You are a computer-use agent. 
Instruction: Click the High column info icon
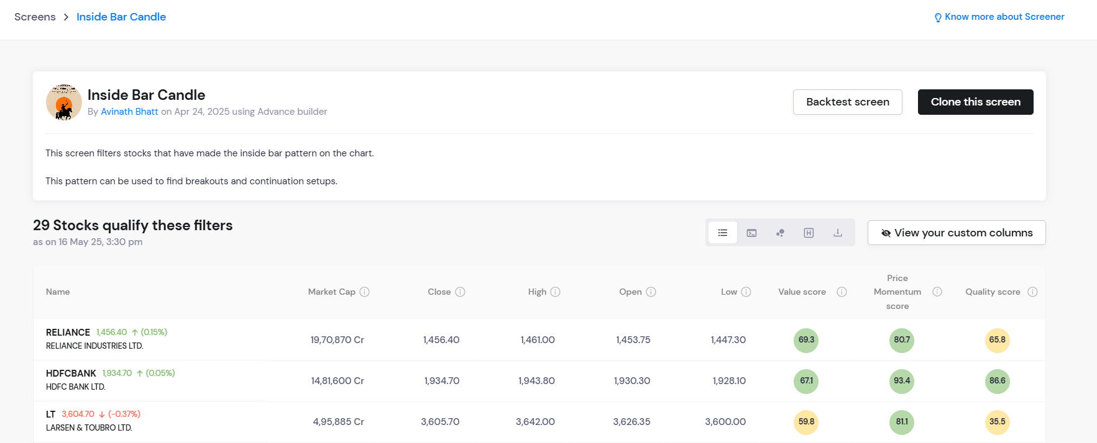pyautogui.click(x=556, y=292)
